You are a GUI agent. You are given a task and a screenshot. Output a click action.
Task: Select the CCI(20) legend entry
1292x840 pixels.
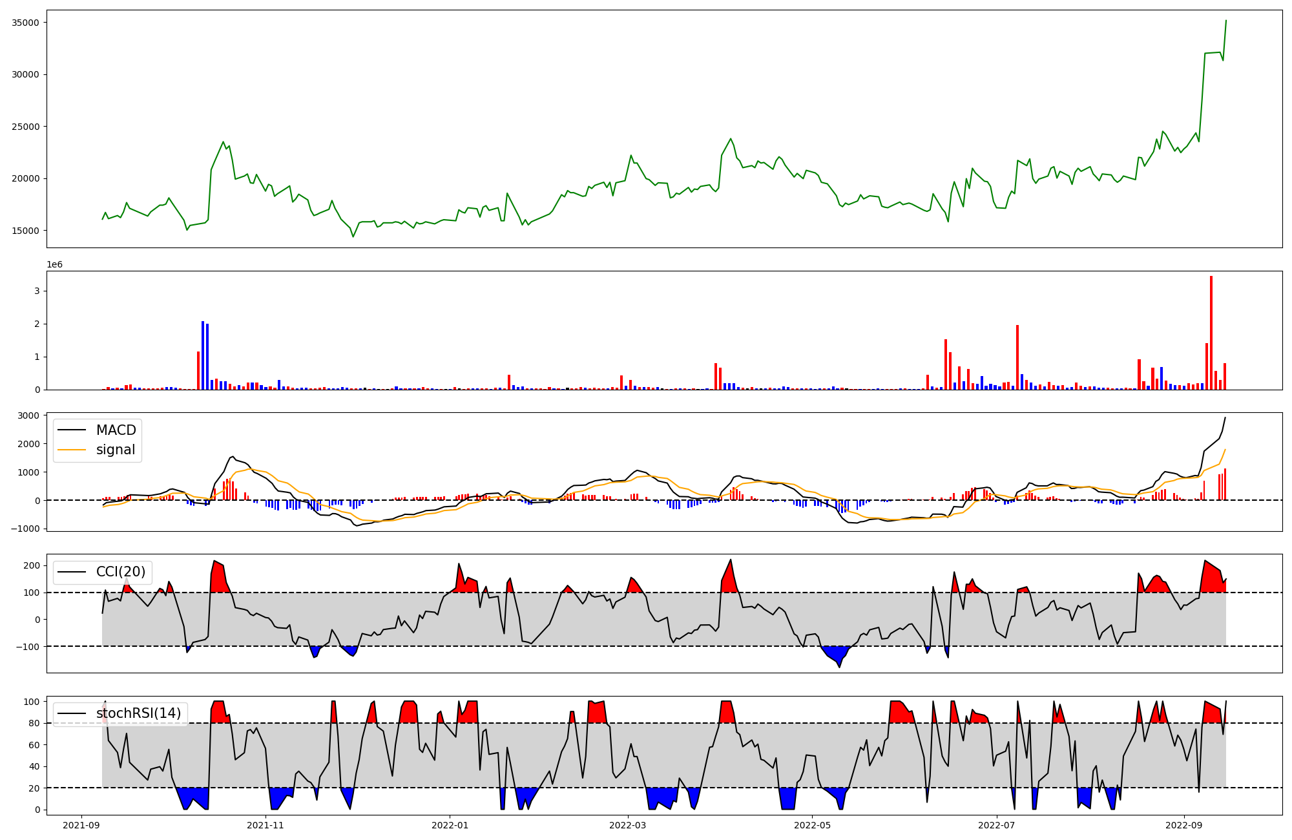pyautogui.click(x=120, y=572)
